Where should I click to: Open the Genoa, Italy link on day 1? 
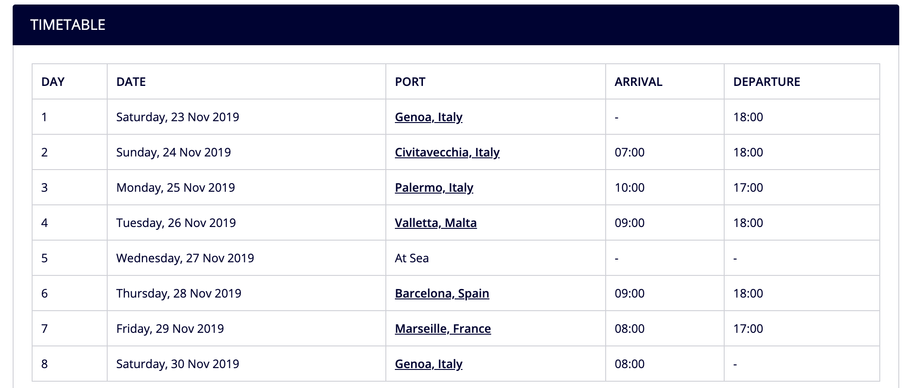(428, 117)
